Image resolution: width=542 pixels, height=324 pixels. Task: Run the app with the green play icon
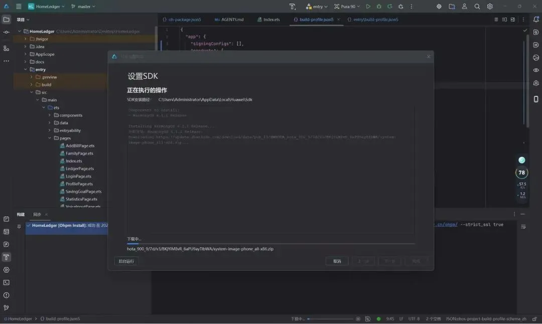tap(368, 6)
